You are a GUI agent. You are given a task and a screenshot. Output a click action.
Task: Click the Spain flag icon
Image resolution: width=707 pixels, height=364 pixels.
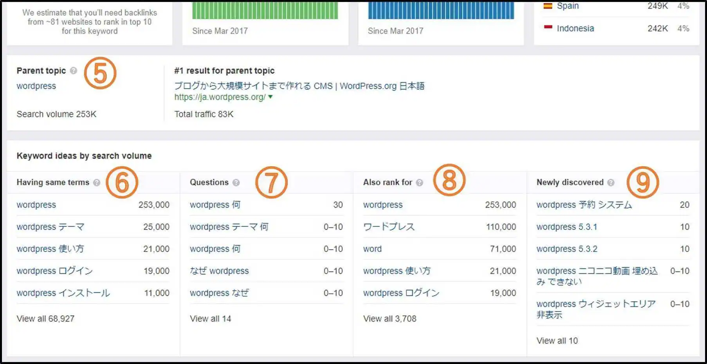(x=548, y=6)
